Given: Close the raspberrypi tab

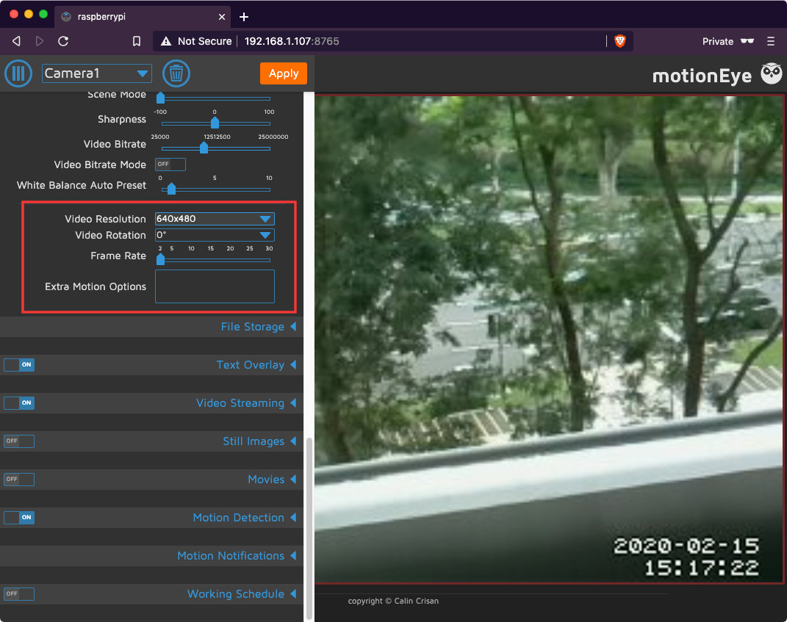Looking at the screenshot, I should (x=222, y=17).
